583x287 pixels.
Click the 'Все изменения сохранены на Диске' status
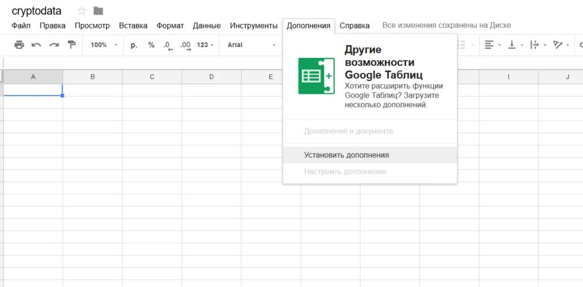[446, 25]
